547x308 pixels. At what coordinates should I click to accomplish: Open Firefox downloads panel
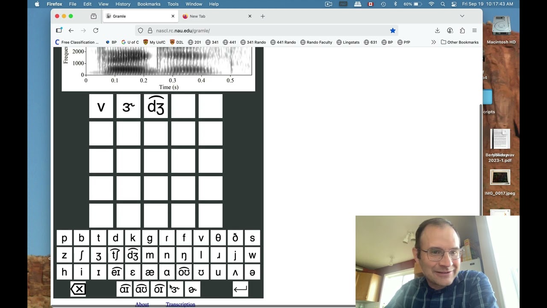point(437,30)
